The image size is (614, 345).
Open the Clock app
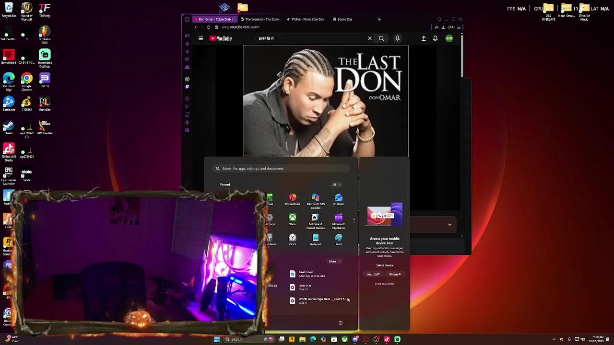pos(292,240)
